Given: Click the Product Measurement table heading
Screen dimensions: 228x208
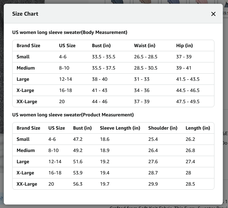Looking at the screenshot, I should click(x=73, y=115).
